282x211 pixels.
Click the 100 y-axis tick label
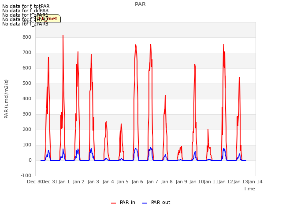(x=27, y=145)
